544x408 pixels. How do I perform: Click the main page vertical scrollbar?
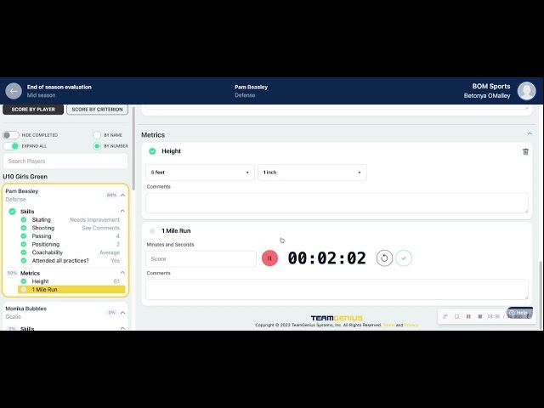coord(540,294)
